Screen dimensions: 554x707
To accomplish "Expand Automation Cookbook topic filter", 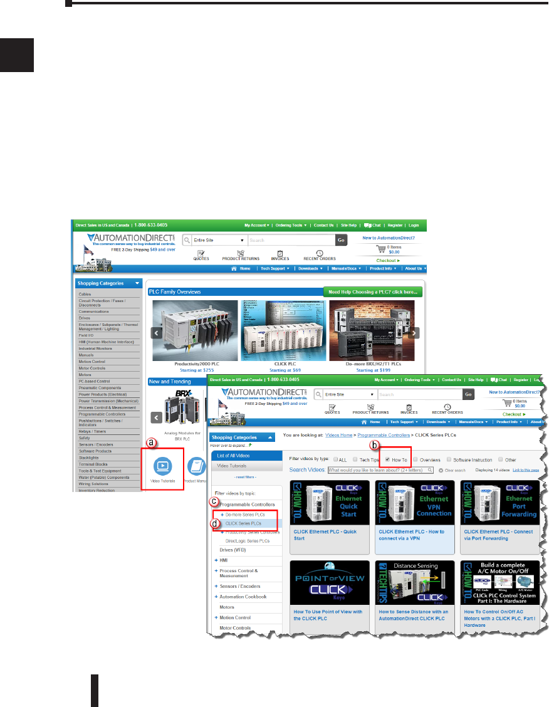I will pos(216,597).
